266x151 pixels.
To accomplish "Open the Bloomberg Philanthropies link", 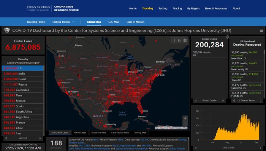I will 95,149.
